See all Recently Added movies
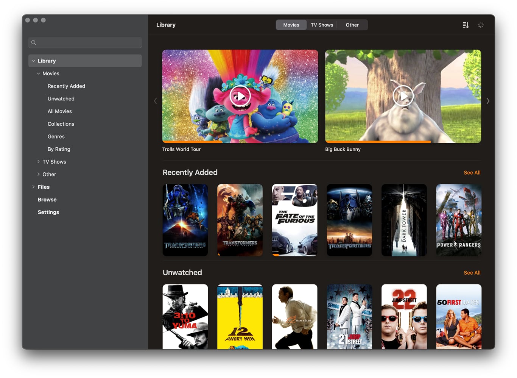517x378 pixels. (472, 173)
